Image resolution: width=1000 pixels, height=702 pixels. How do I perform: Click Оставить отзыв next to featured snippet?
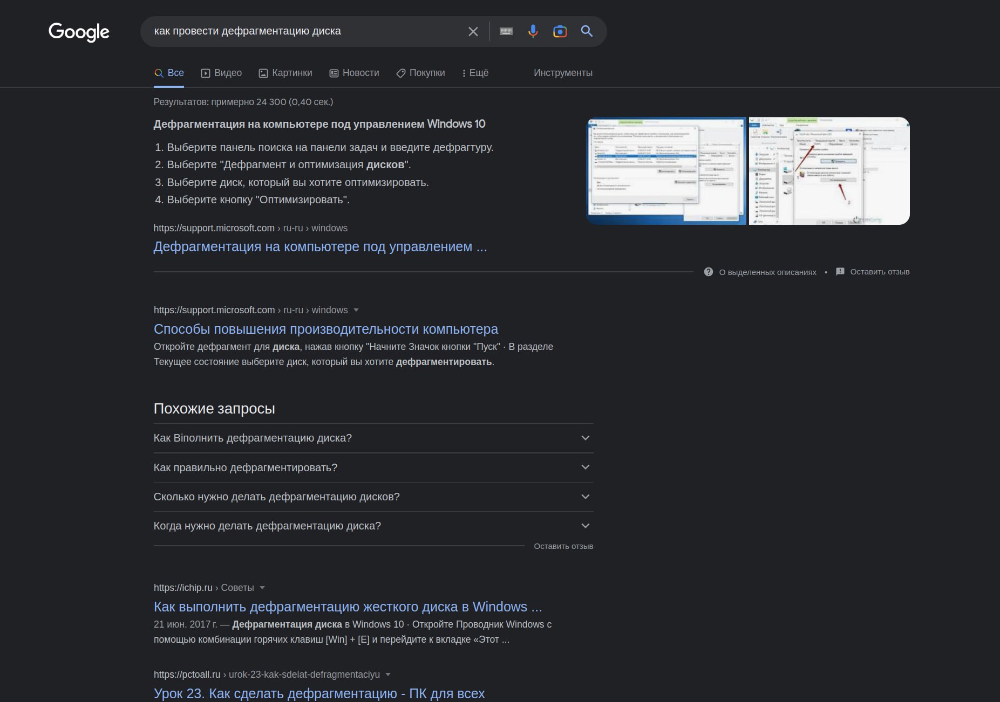point(880,272)
